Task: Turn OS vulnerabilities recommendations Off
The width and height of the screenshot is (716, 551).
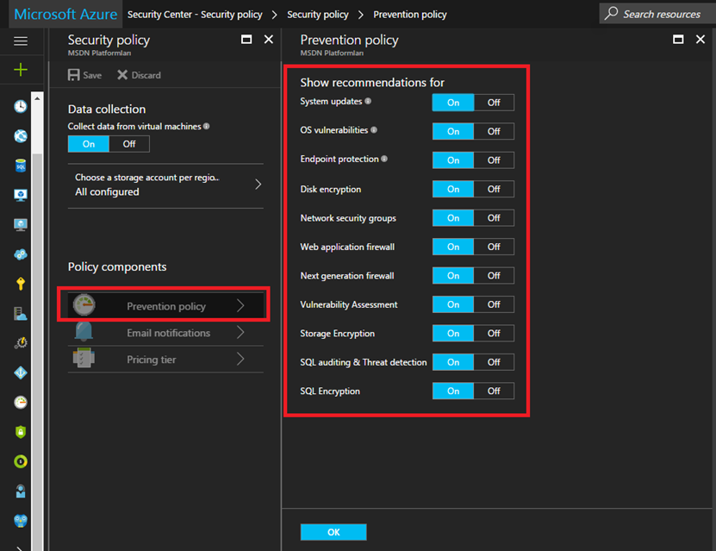Action: (x=494, y=131)
